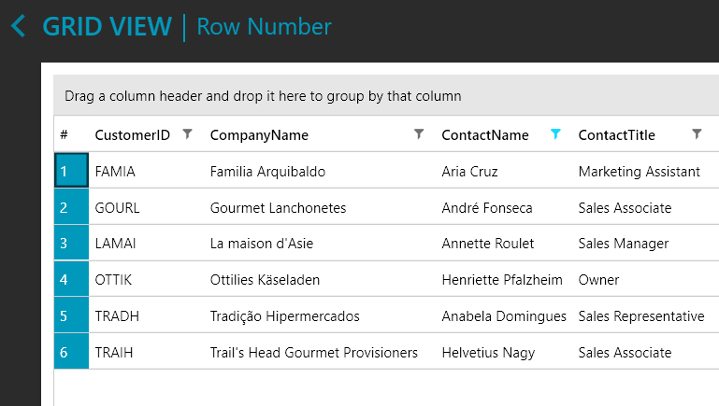The width and height of the screenshot is (719, 406).
Task: Click the back arrow beside GRID VIEW
Action: (18, 26)
